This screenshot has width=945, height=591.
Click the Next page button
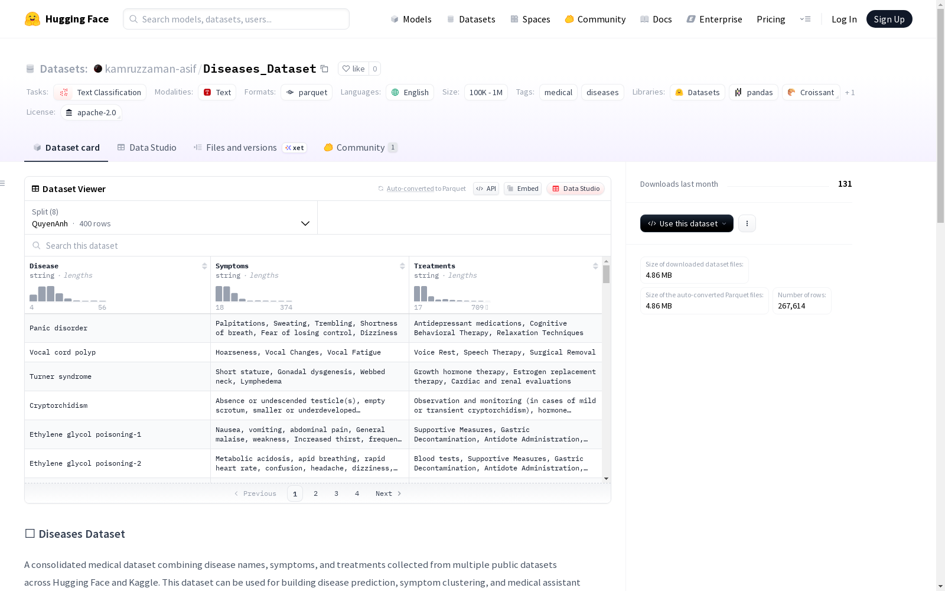click(389, 493)
